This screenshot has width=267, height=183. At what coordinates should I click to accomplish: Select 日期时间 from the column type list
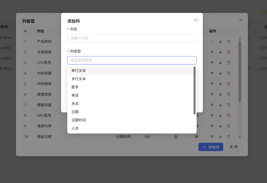tap(78, 120)
